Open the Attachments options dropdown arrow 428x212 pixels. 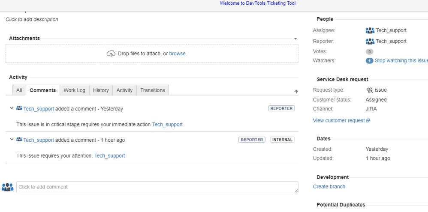coord(295,39)
